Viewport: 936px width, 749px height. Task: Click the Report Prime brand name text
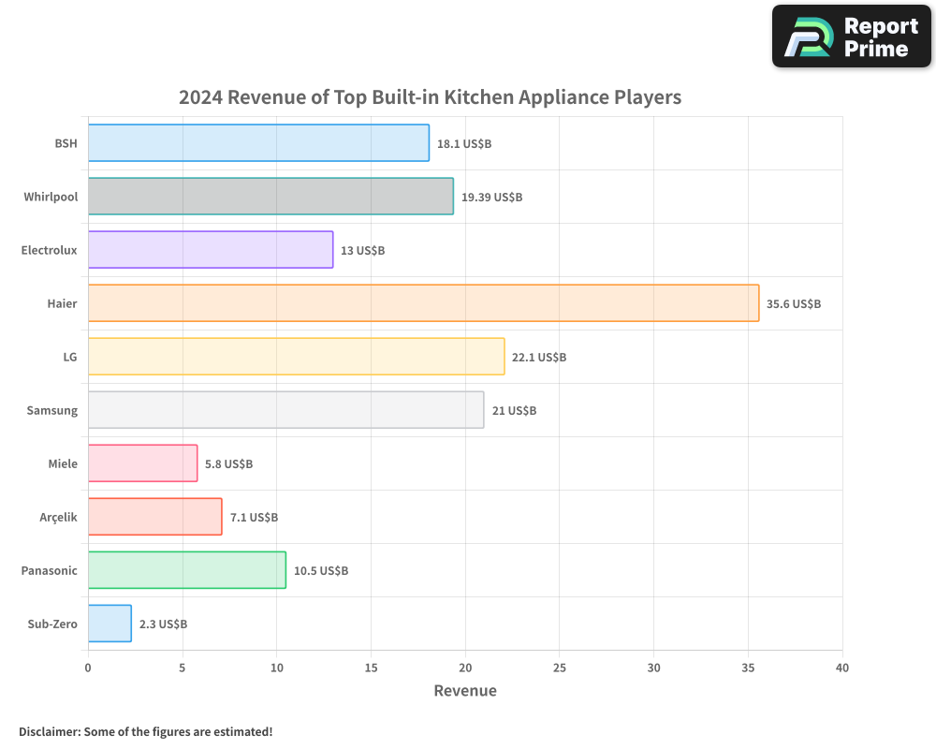(880, 37)
